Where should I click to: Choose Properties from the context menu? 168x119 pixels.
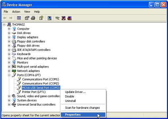tap(83, 115)
